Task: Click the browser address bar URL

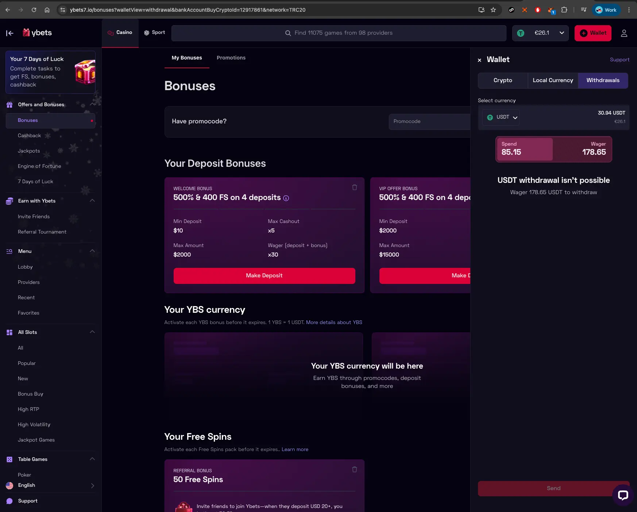Action: (x=188, y=10)
